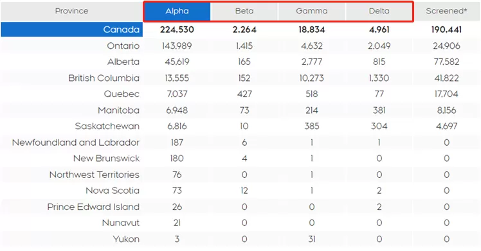Switch to the Beta variant tab
The height and width of the screenshot is (251, 481).
[x=244, y=12]
